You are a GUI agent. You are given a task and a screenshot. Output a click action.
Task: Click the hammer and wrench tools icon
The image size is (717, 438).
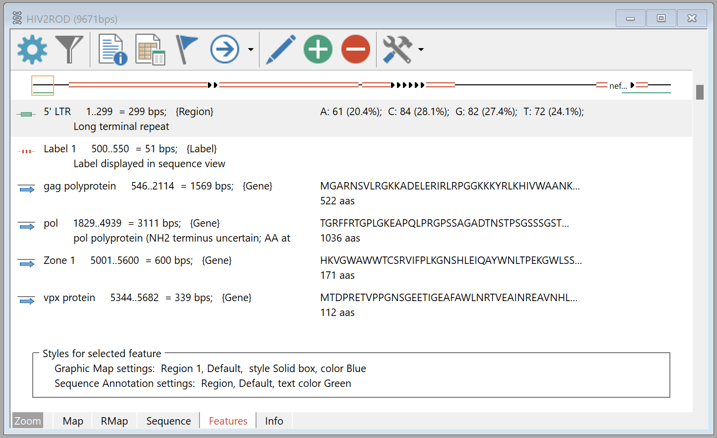point(397,49)
